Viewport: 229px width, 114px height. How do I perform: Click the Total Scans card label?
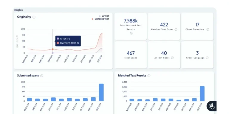131,58
